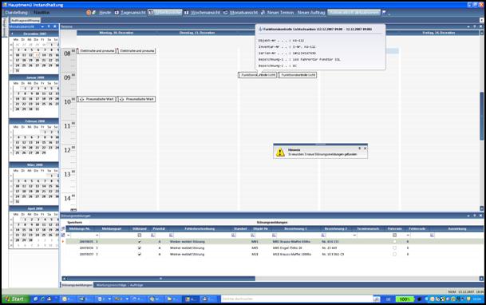
Task: Click the Speichern button in Störungsmeldungen panel
Action: point(75,223)
